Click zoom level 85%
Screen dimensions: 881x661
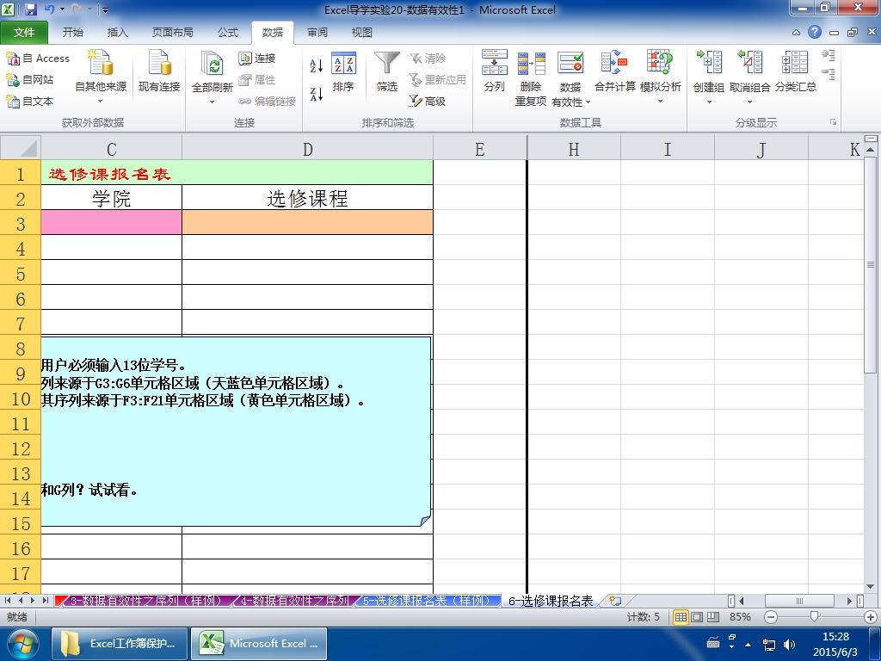740,617
